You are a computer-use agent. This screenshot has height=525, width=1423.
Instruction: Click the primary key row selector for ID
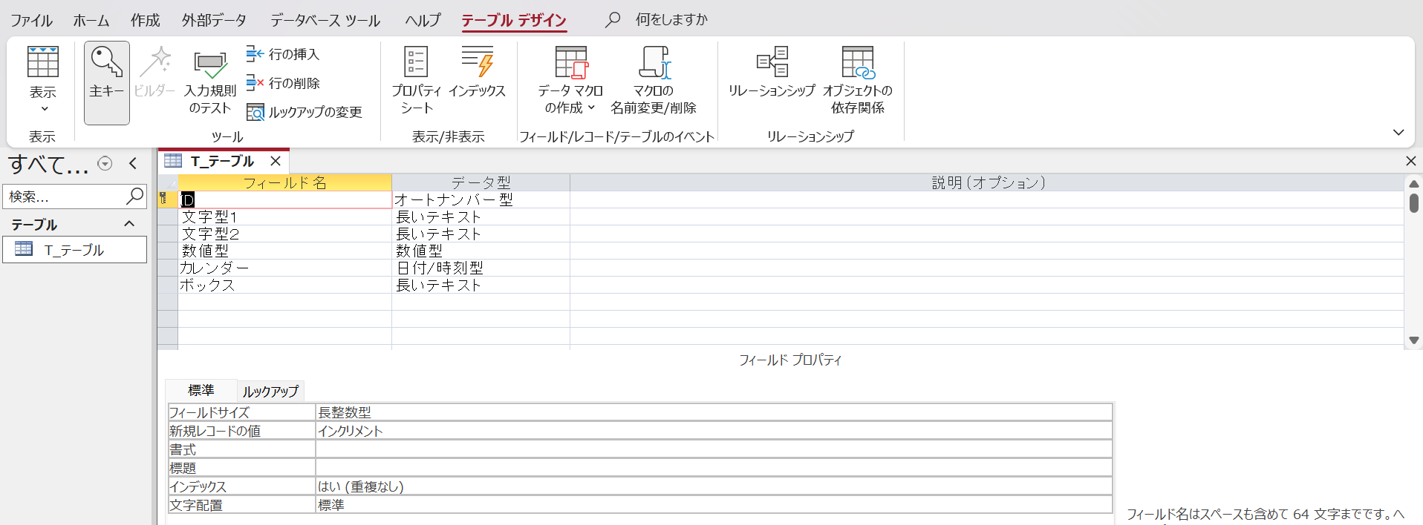(x=167, y=199)
